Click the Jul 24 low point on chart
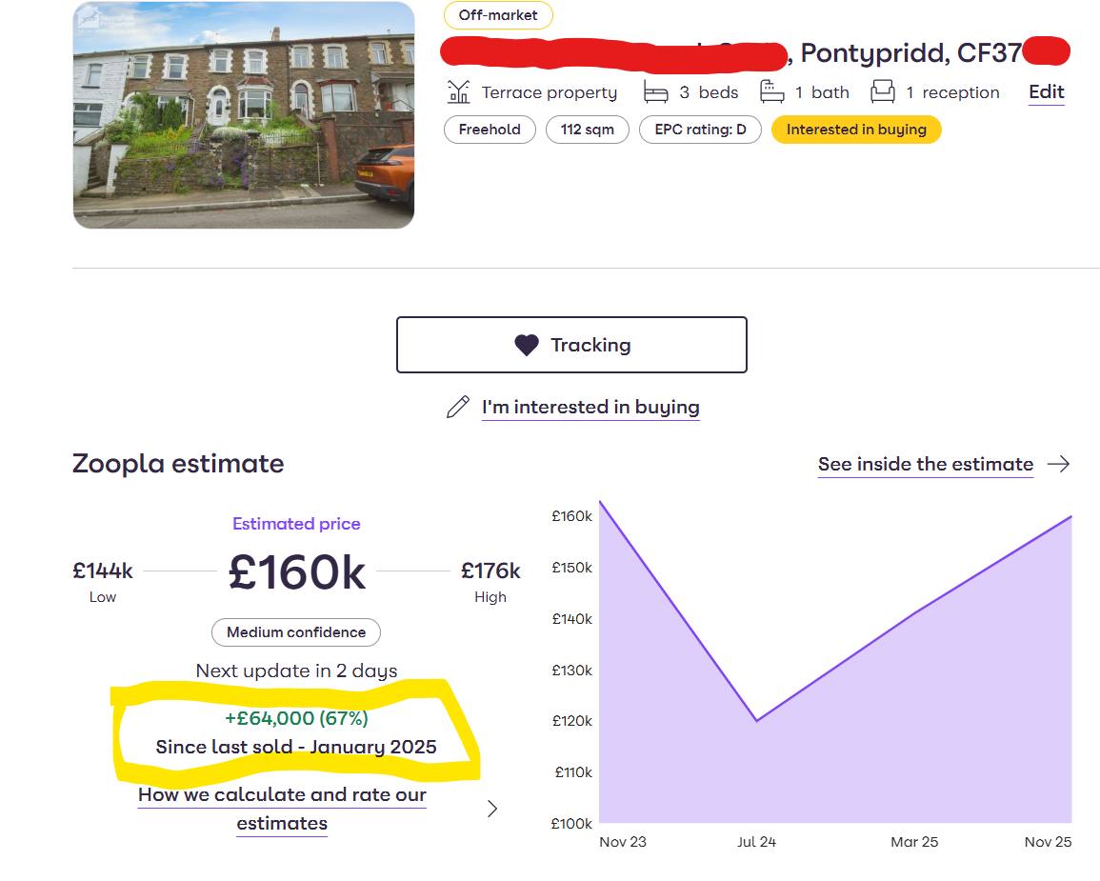1100x881 pixels. 757,721
